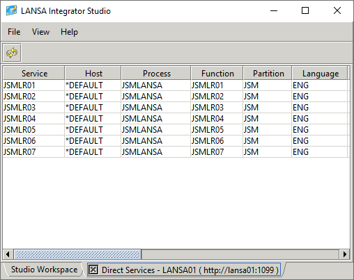Viewport: 354px width, 280px height.
Task: Click the Process column header
Action: coord(156,74)
